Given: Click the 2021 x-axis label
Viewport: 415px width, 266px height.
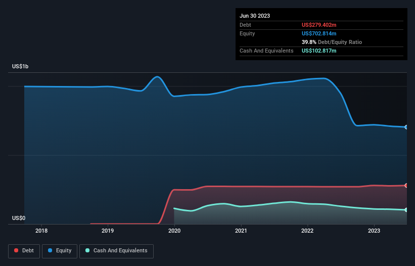Looking at the screenshot, I should point(241,231).
